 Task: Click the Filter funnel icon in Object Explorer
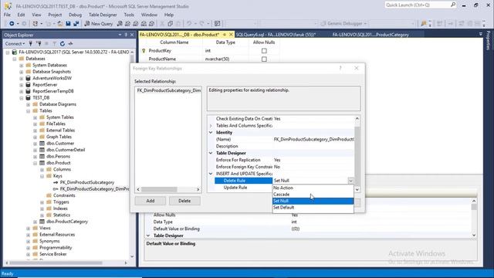[54, 43]
